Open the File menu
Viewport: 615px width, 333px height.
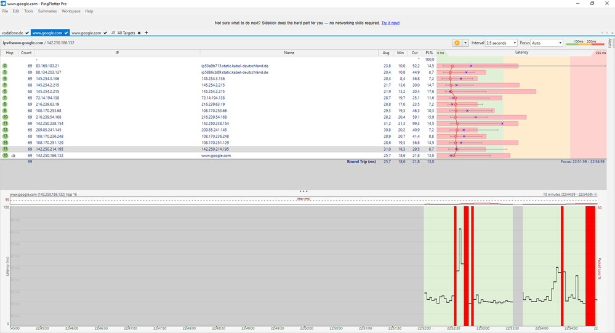tap(5, 11)
